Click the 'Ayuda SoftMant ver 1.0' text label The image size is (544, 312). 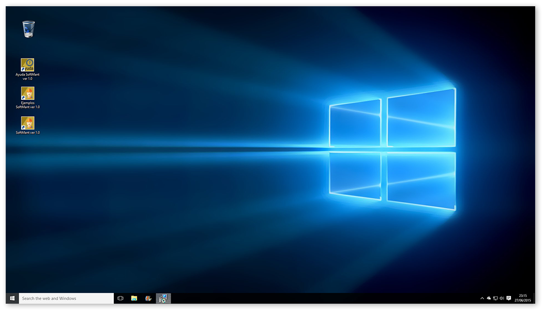pos(27,76)
